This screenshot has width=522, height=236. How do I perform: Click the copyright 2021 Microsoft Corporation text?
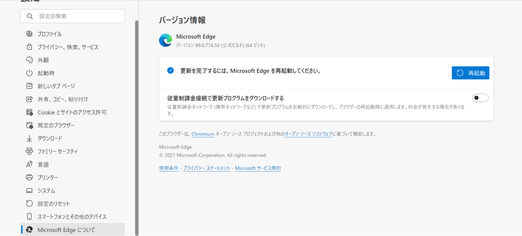coord(213,155)
